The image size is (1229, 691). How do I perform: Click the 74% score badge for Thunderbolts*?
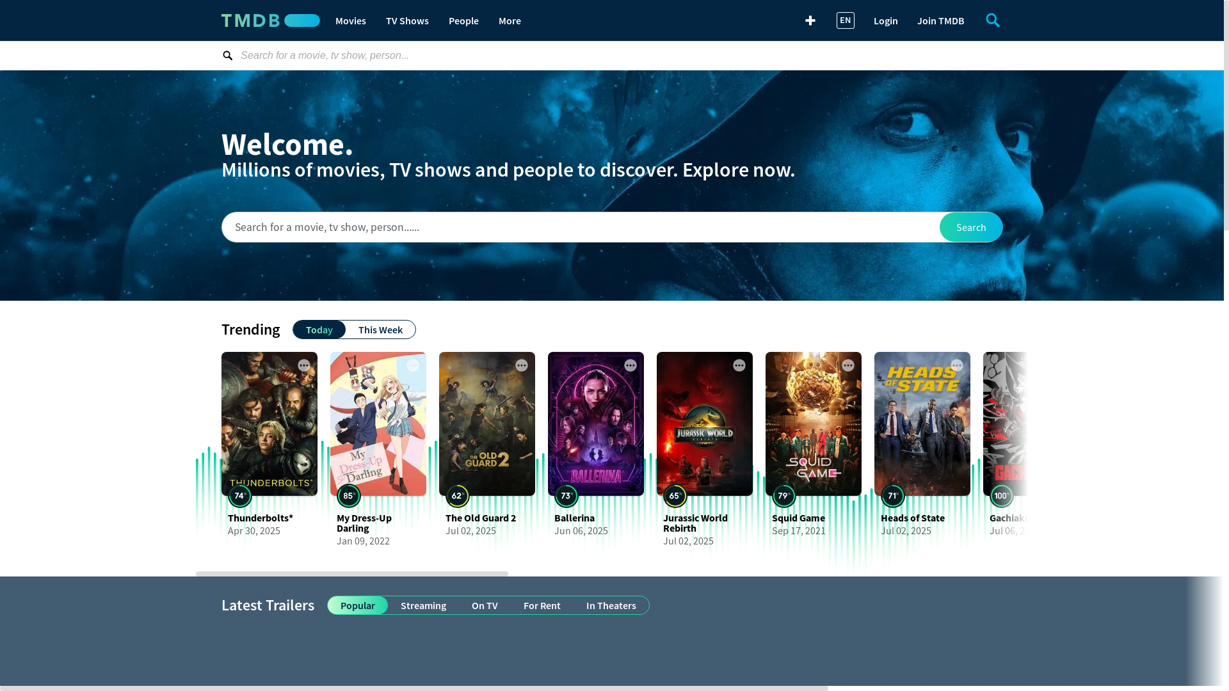click(x=240, y=496)
